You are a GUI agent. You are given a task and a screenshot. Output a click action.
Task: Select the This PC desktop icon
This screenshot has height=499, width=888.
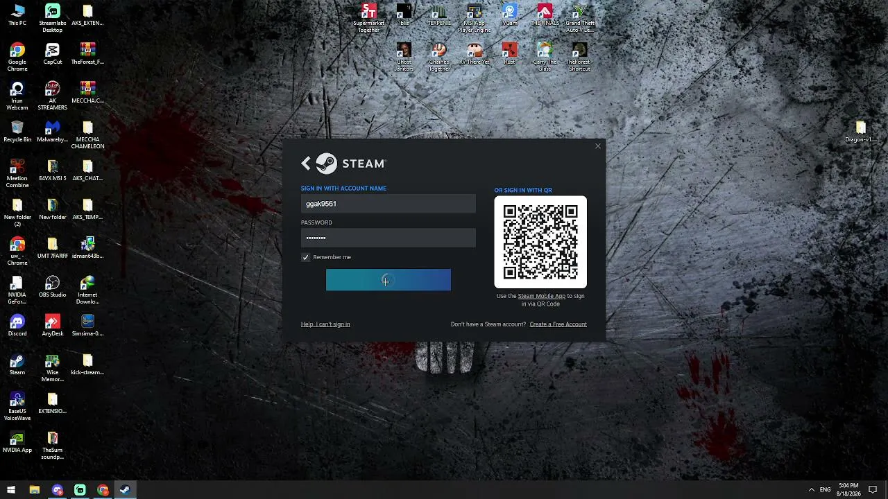pos(17,15)
